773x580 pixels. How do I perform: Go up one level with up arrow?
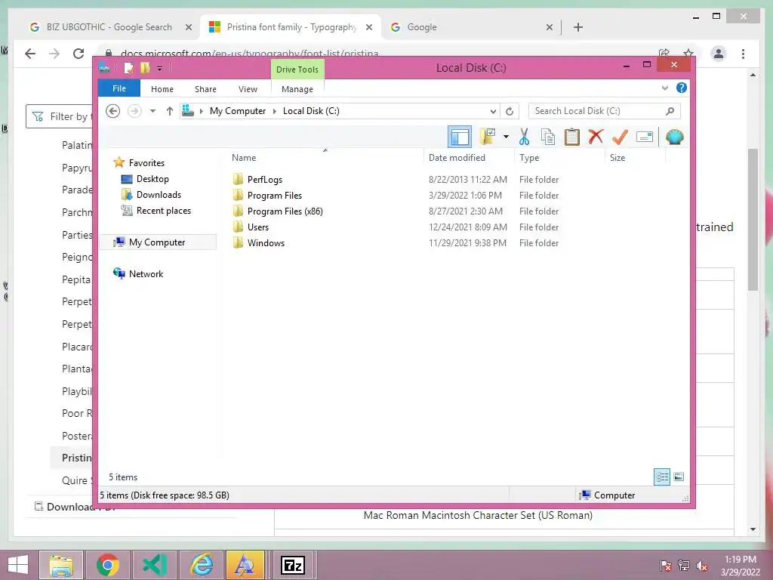(170, 111)
